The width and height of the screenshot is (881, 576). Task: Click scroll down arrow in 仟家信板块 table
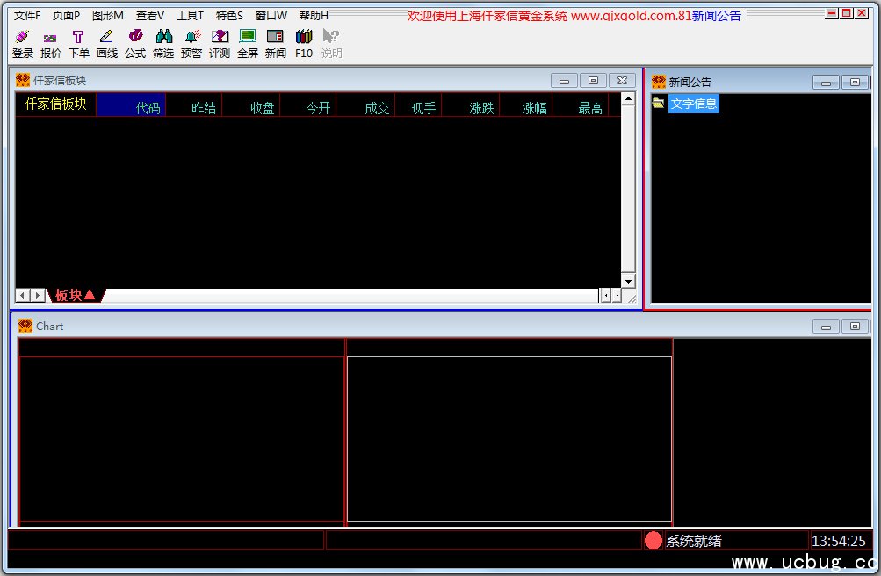point(627,281)
